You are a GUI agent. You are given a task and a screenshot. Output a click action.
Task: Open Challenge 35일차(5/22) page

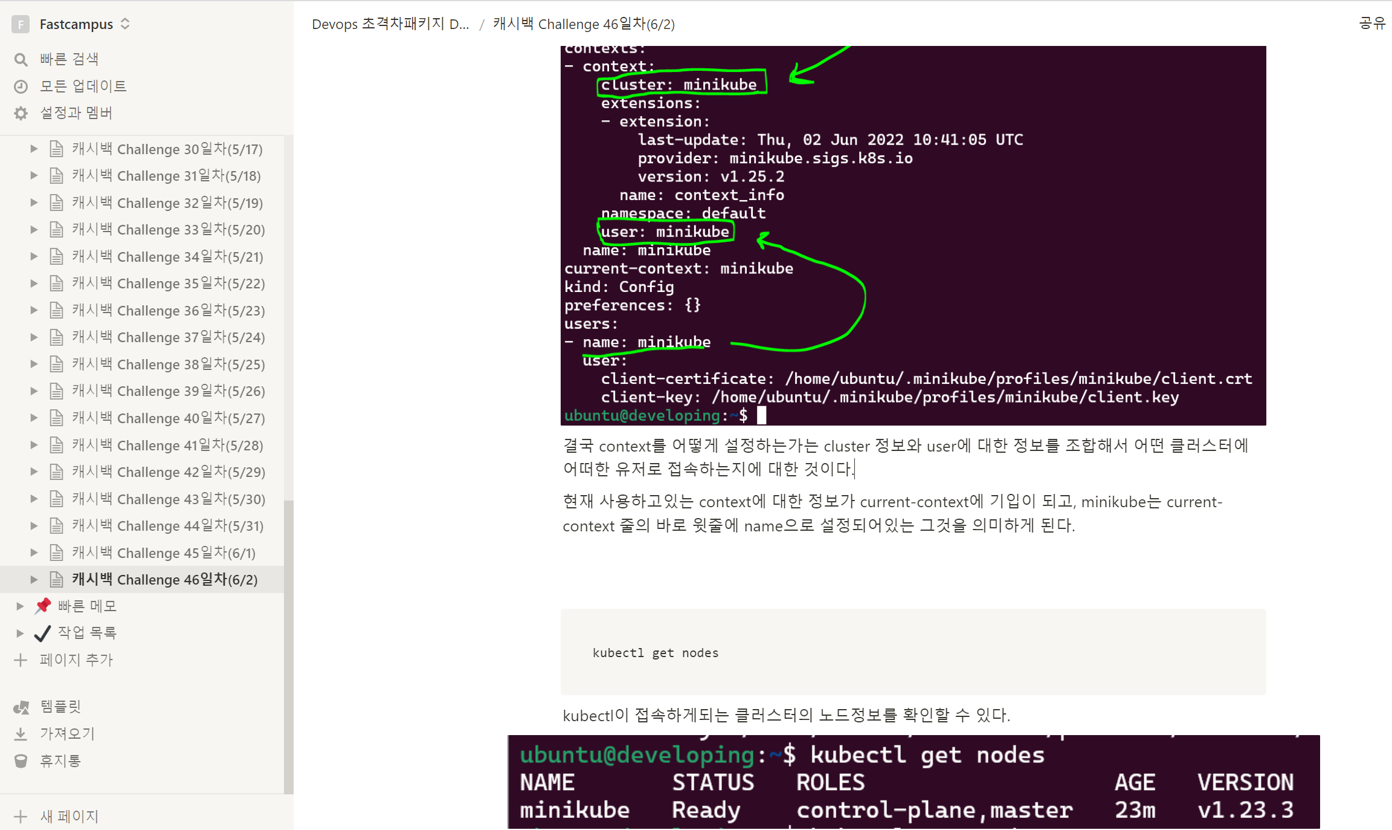(168, 284)
